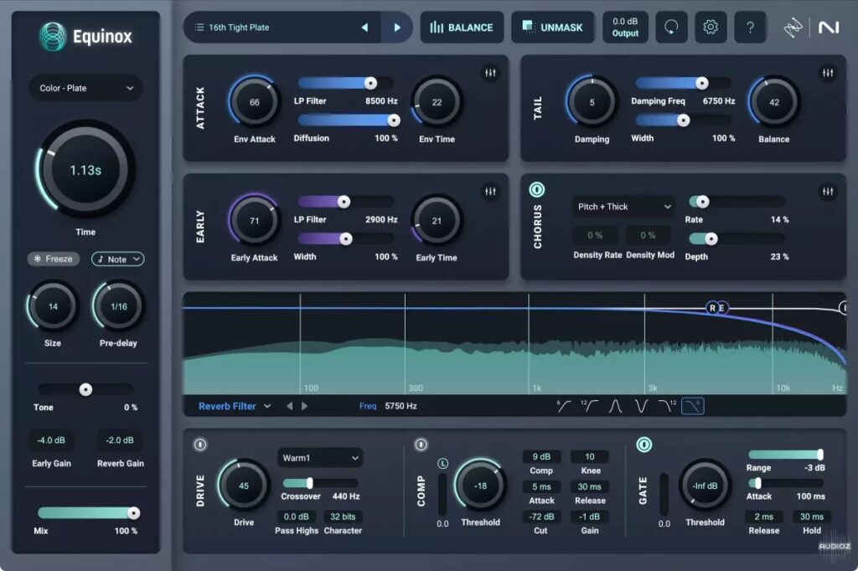Click the Tone slider handle

[x=85, y=389]
